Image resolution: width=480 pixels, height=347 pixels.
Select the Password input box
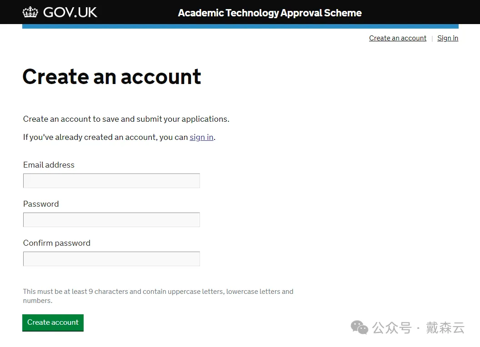point(111,219)
